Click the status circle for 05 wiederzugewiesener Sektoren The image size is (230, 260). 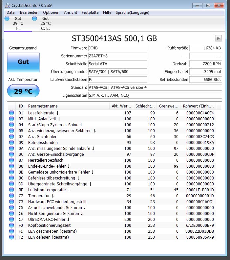point(11,130)
